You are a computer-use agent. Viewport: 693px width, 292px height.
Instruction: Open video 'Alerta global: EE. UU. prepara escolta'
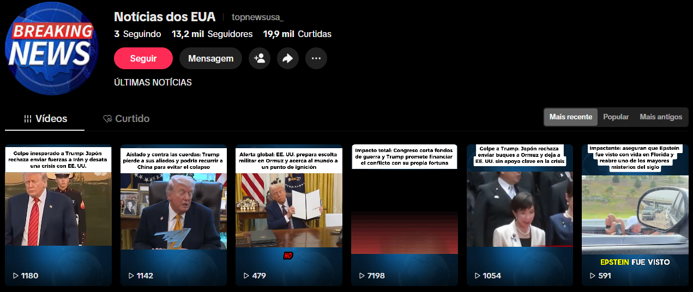(x=289, y=215)
